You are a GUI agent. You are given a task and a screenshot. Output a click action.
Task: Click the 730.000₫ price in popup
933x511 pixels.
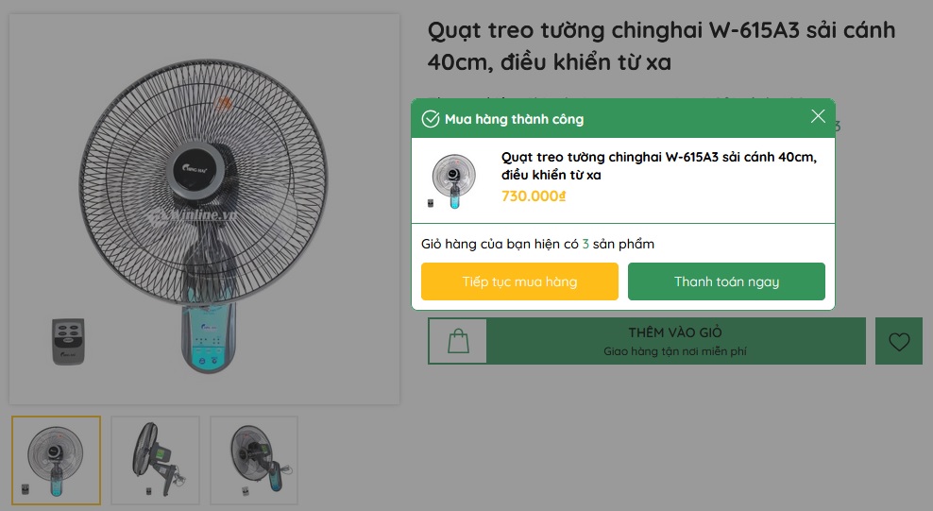point(534,196)
